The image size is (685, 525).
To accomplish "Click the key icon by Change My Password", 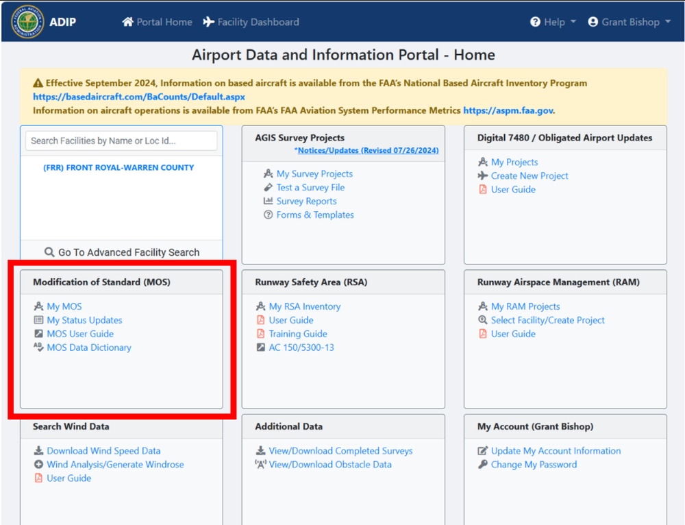I will tap(483, 464).
